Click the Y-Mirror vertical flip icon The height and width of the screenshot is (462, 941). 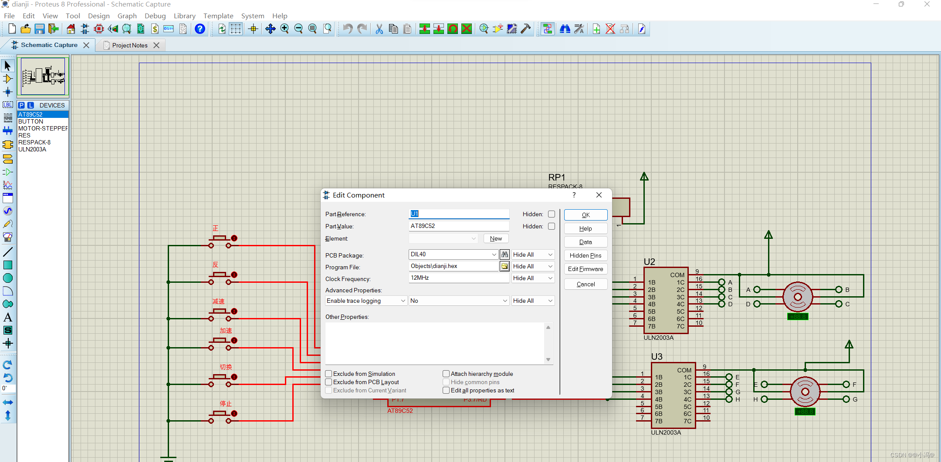tap(8, 415)
